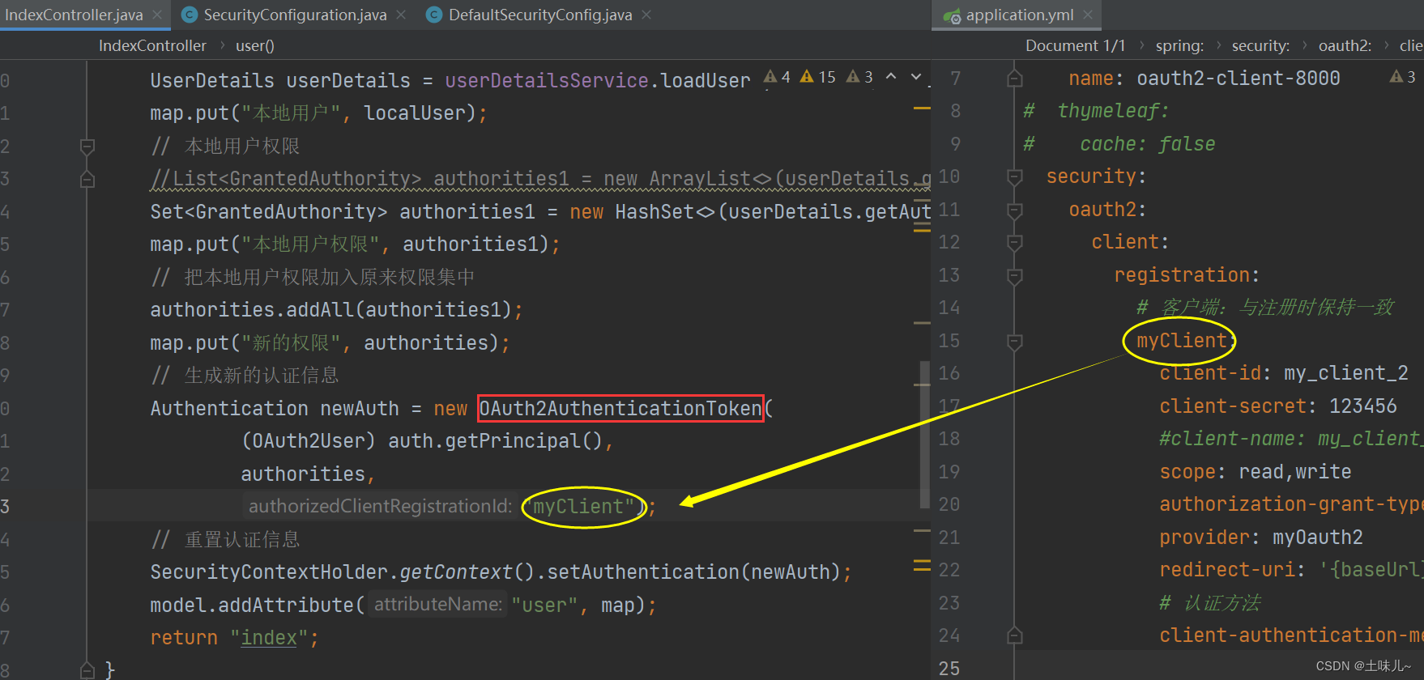
Task: Click the DefaultSecurityConfig.java class file icon
Action: (x=434, y=15)
